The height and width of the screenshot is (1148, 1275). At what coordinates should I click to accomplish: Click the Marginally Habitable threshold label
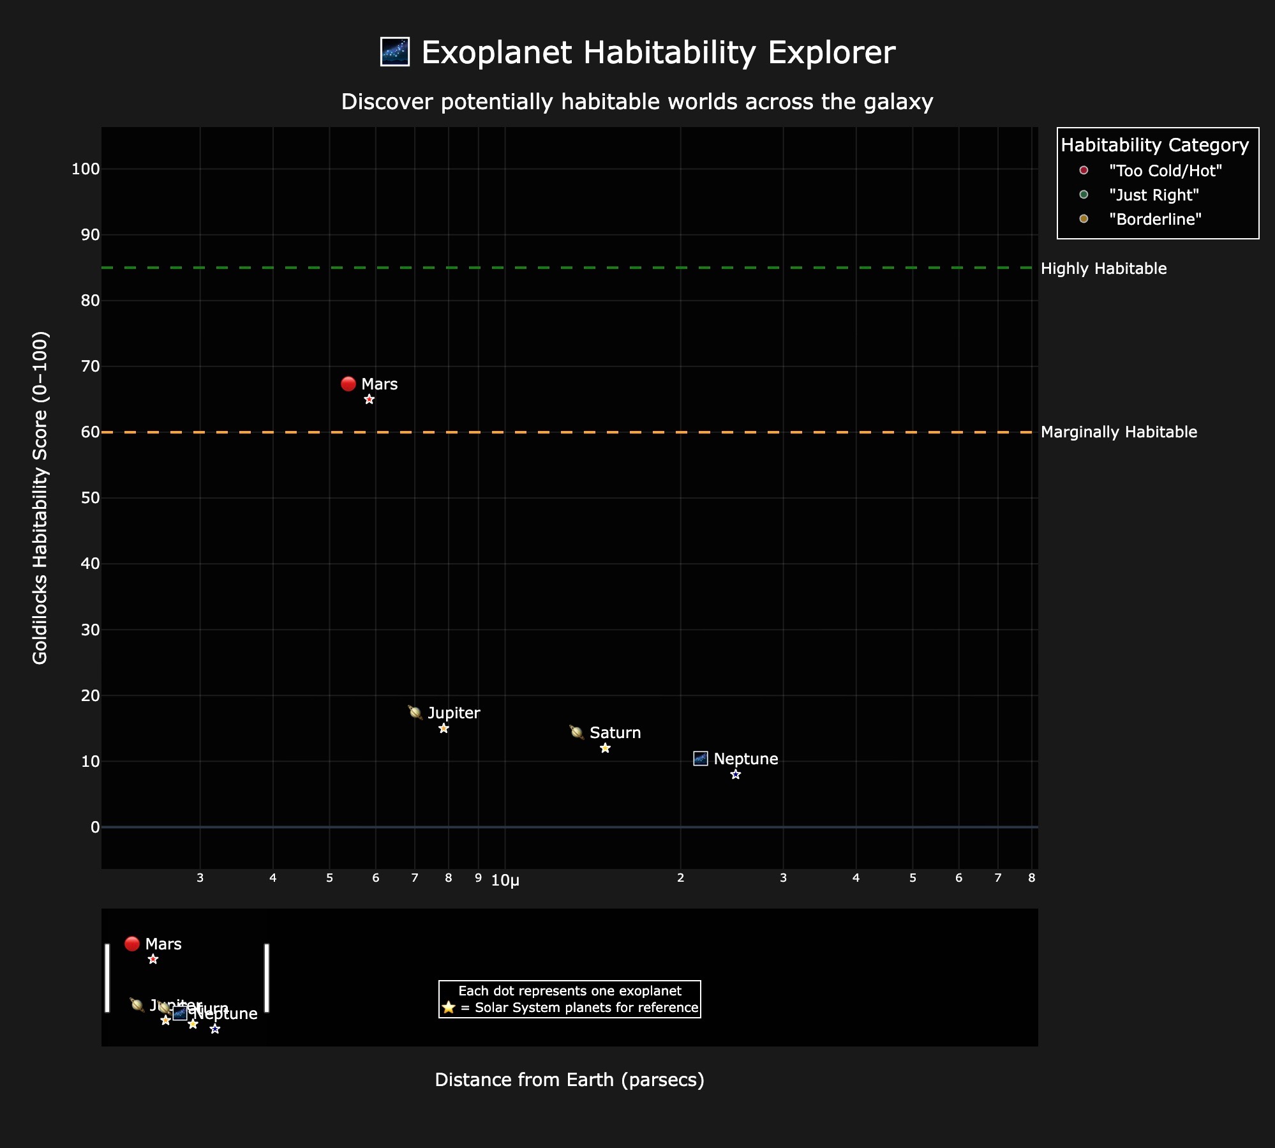tap(1119, 432)
